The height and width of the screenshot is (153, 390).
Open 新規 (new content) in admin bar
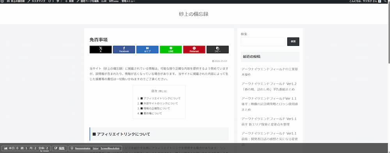click(x=69, y=1)
